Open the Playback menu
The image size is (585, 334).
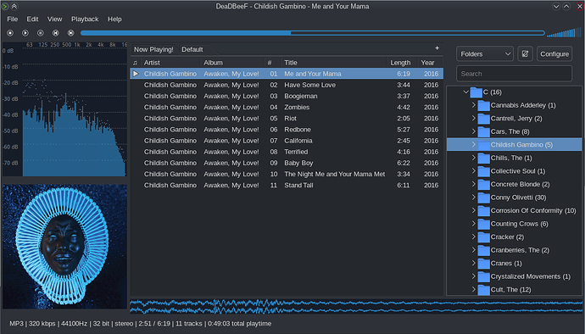(85, 19)
